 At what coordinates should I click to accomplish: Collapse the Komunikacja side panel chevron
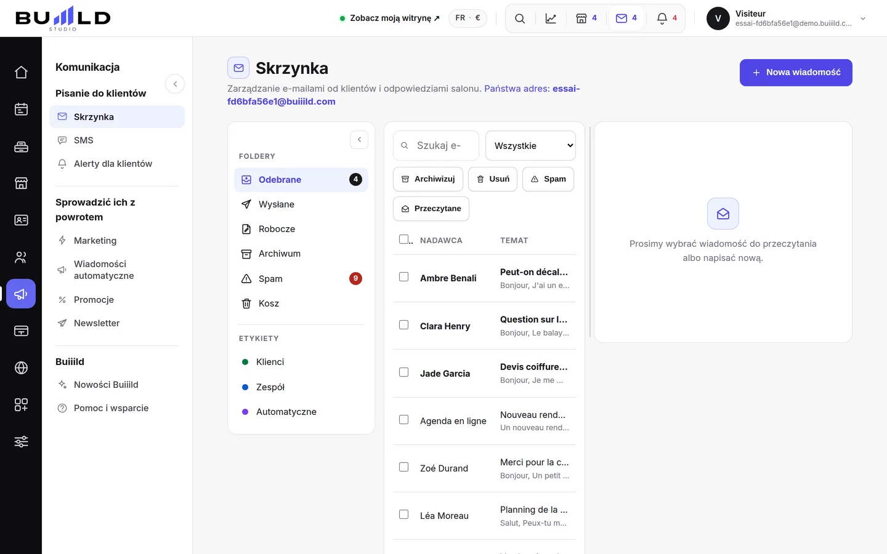[175, 84]
